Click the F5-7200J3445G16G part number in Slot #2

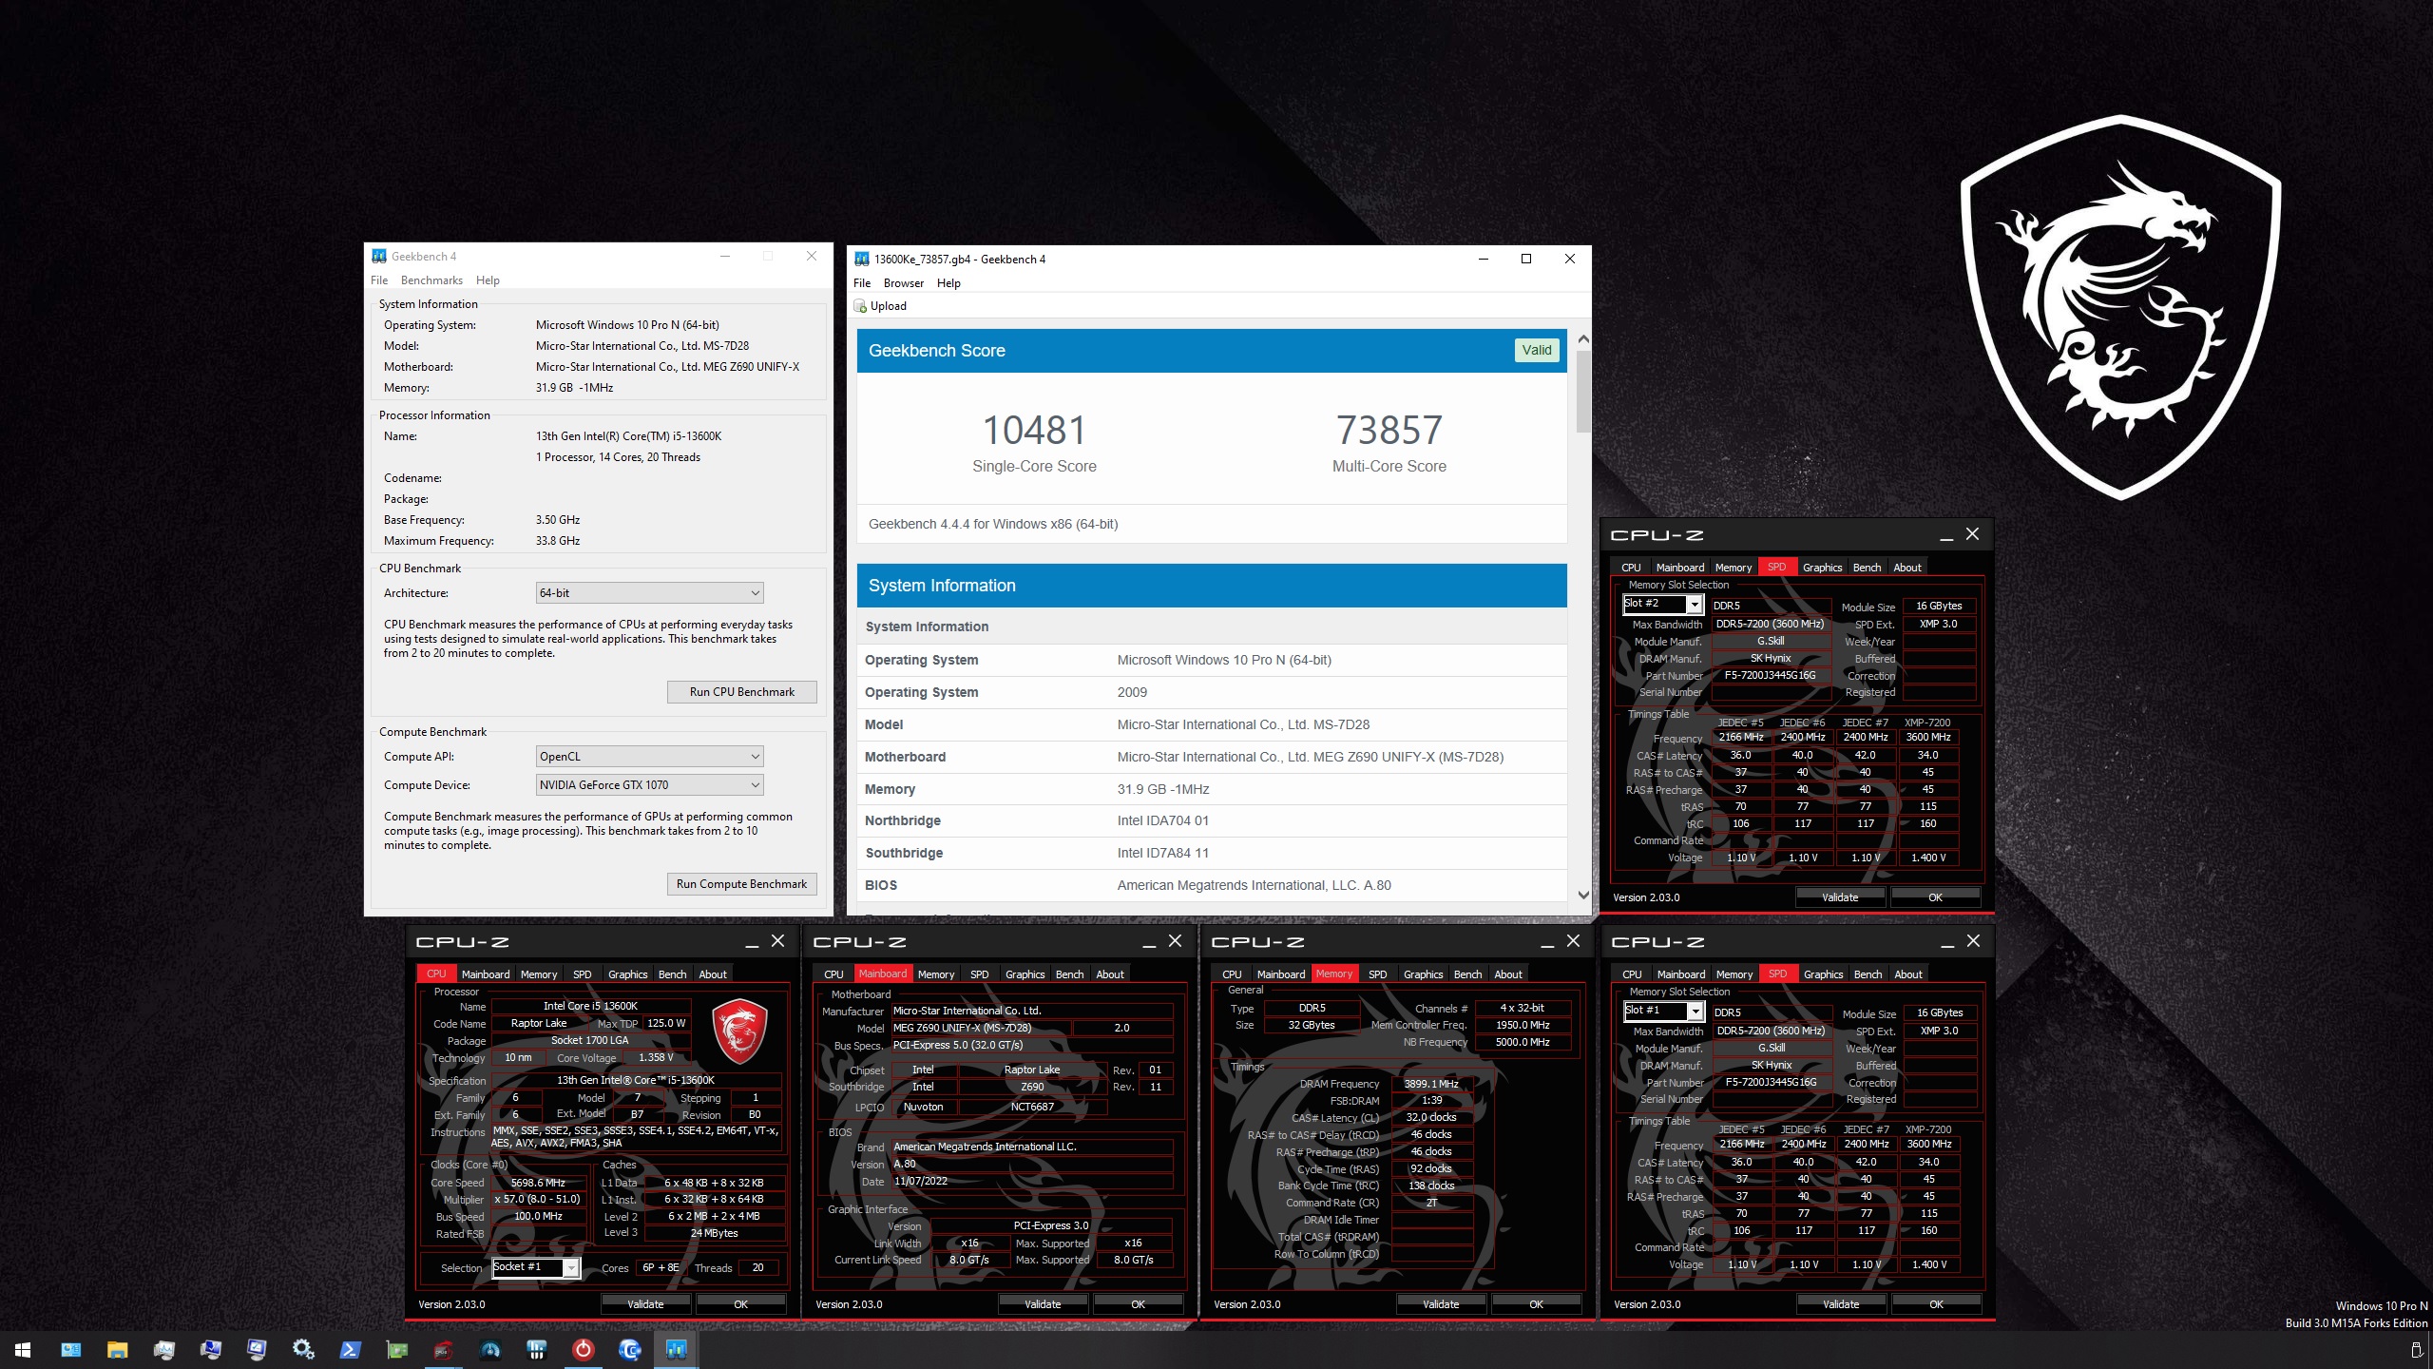[1771, 676]
